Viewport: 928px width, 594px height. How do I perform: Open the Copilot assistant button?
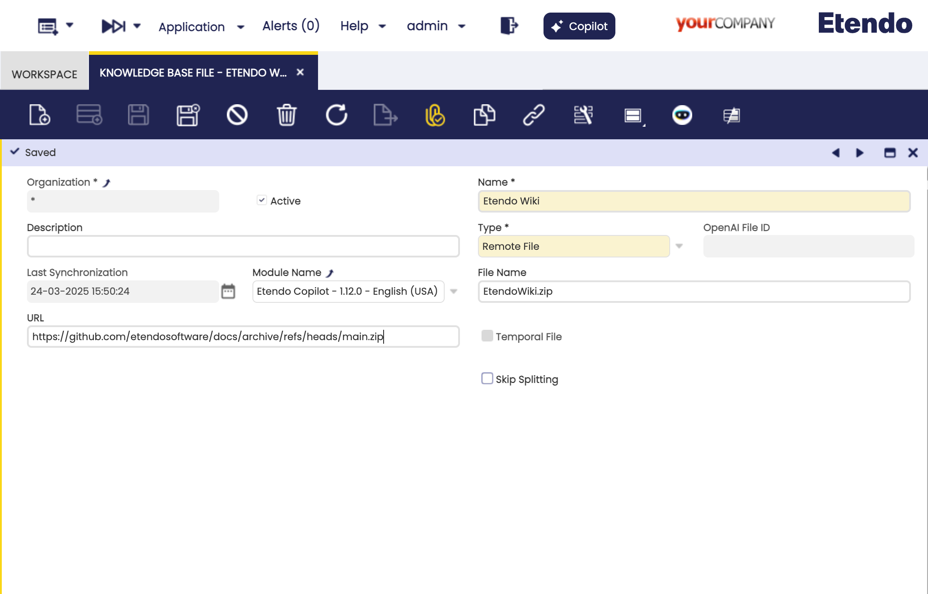coord(579,26)
